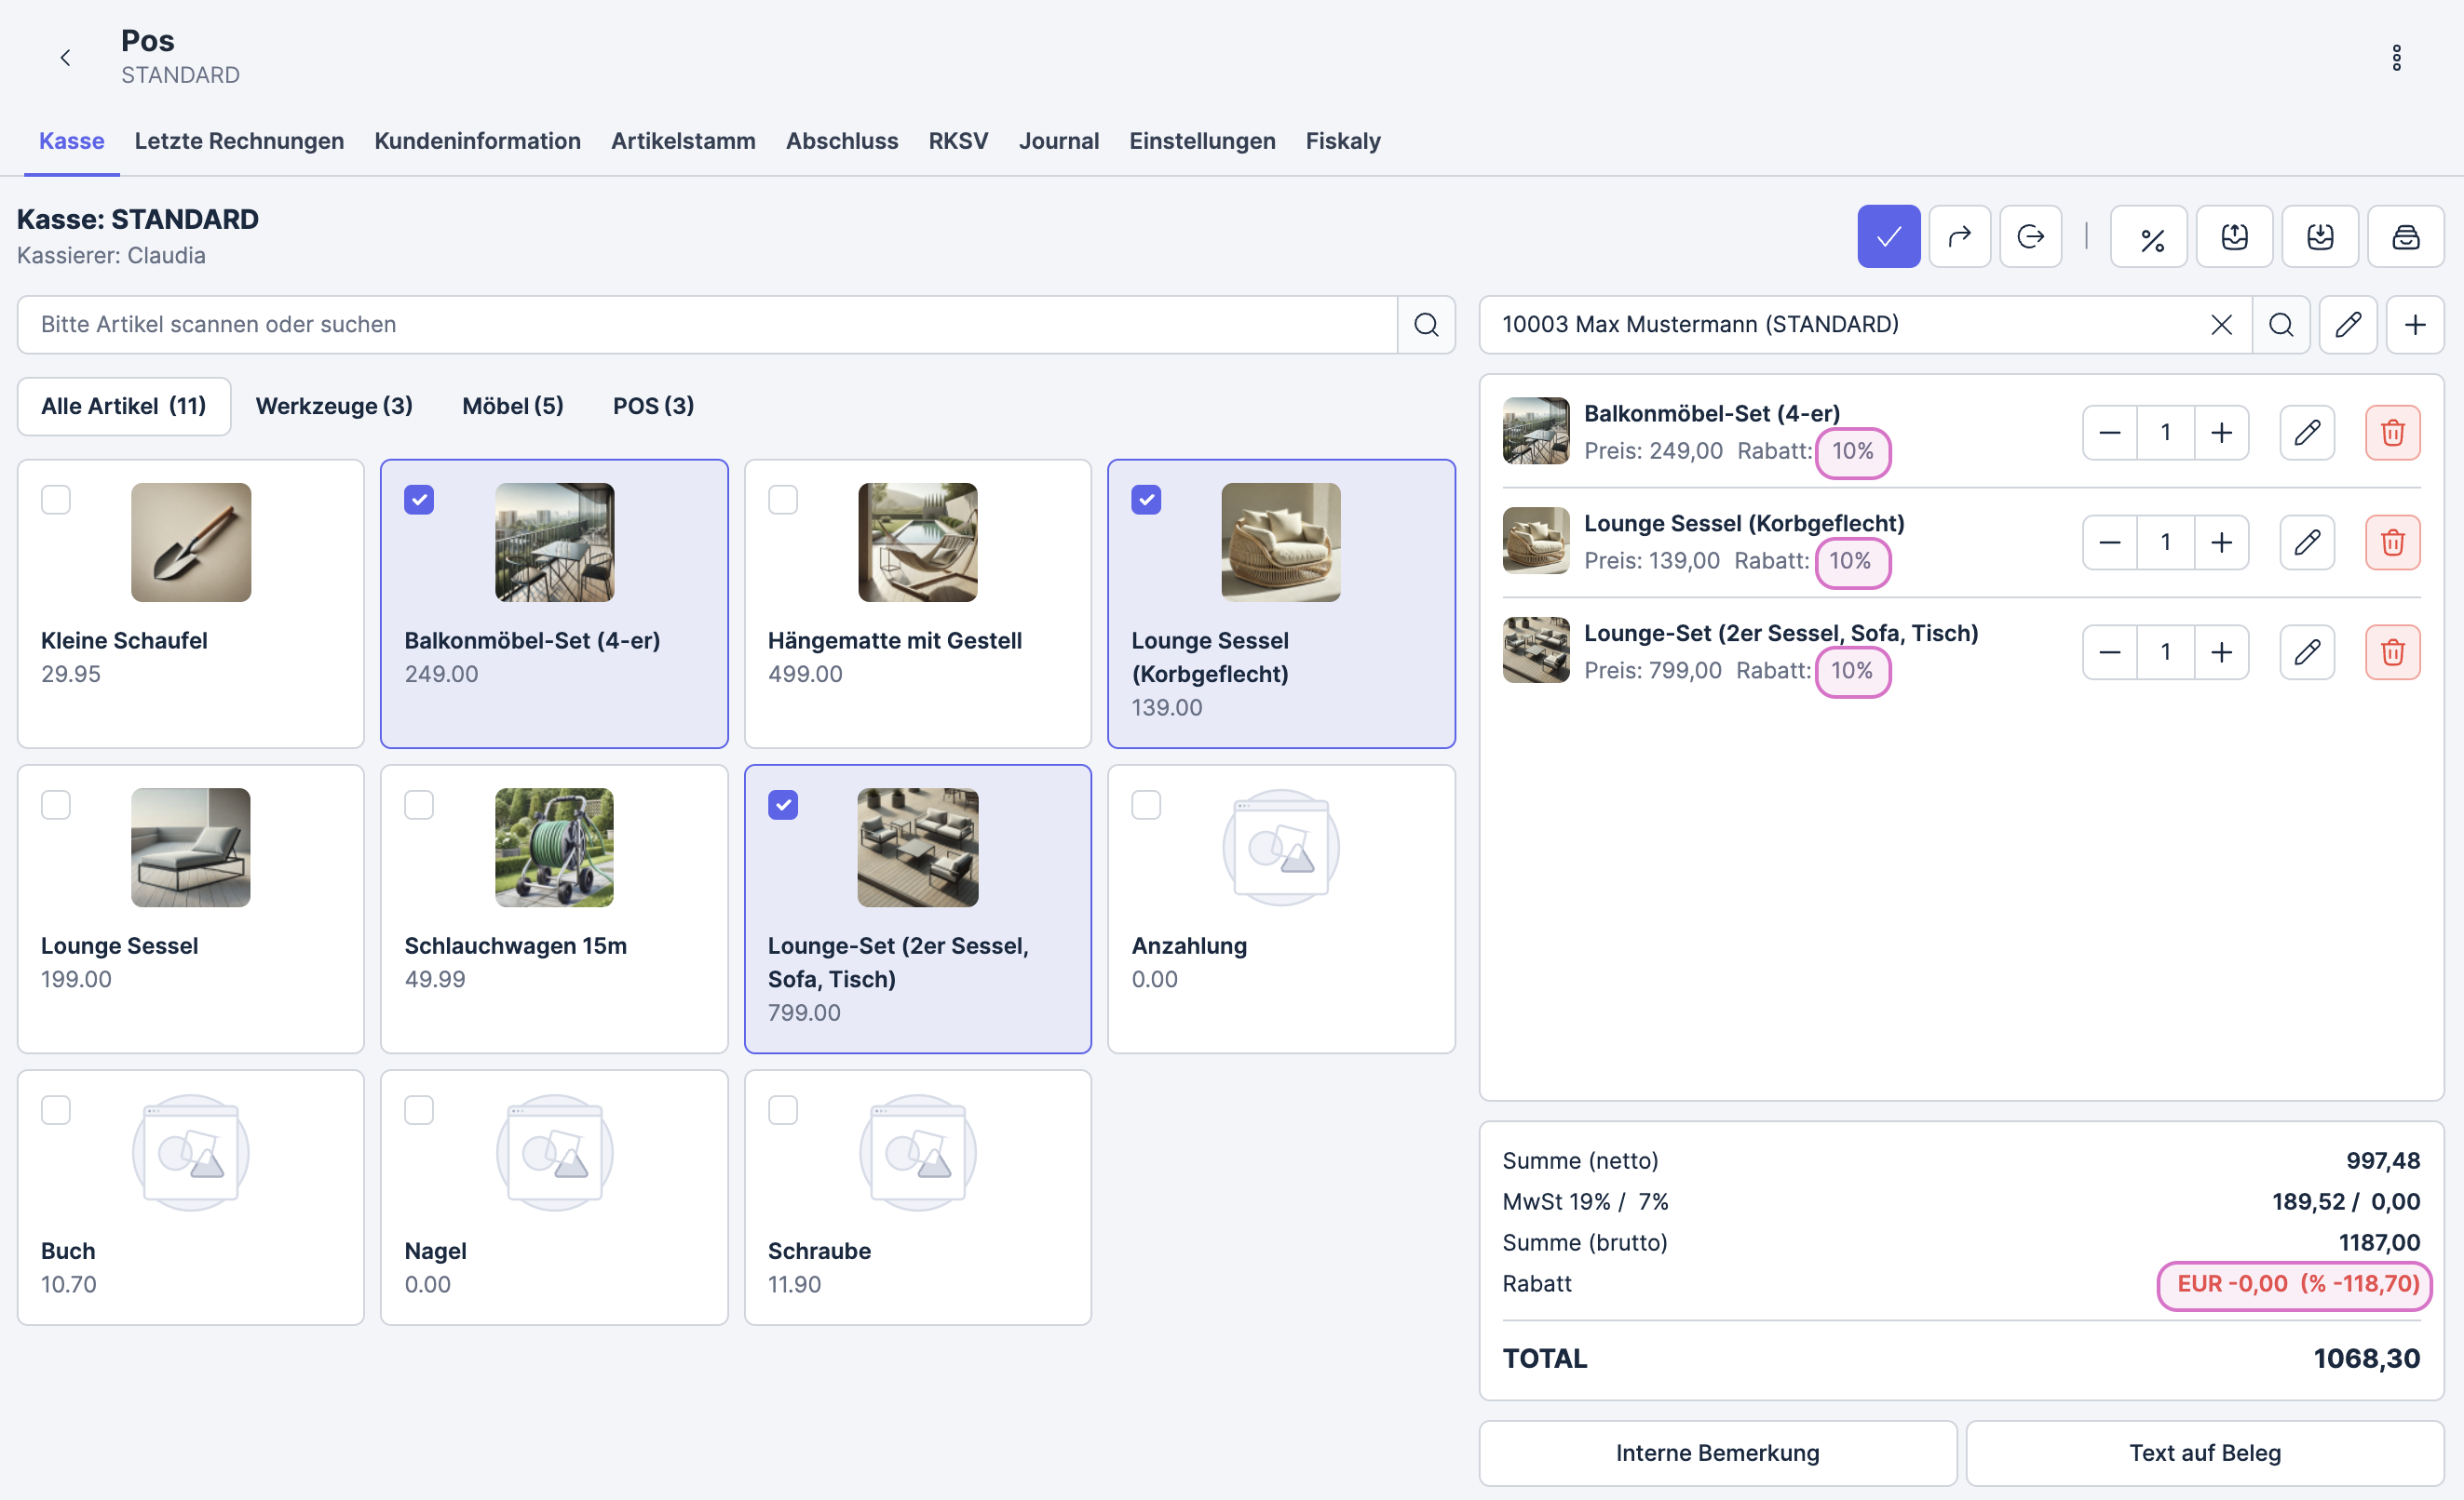
Task: Switch to the Artikelstamm tab
Action: pos(683,141)
